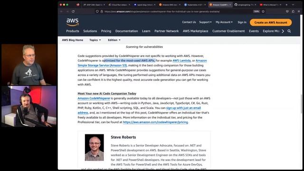
Task: Expand the Edition dropdown
Action: coord(114,40)
